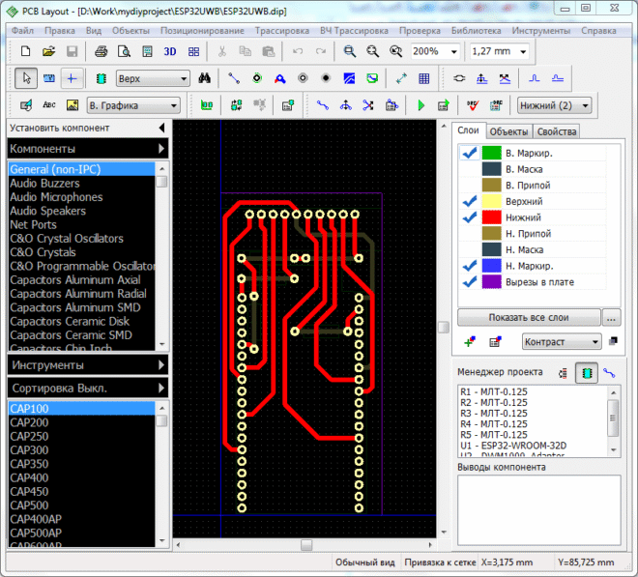Viewport: 638px width, 577px height.
Task: Click the measure dimension tool icon
Action: 401,78
